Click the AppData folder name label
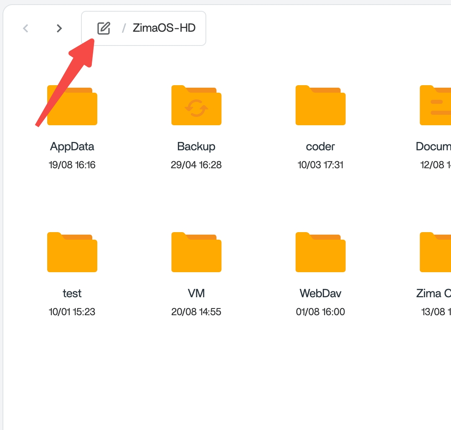 point(72,147)
